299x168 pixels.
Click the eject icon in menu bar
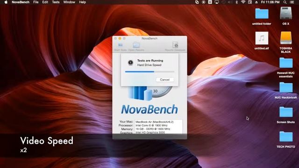(x=256, y=2)
